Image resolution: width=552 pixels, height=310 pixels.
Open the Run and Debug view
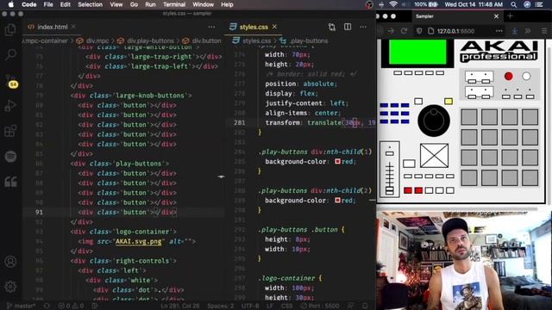pyautogui.click(x=10, y=106)
